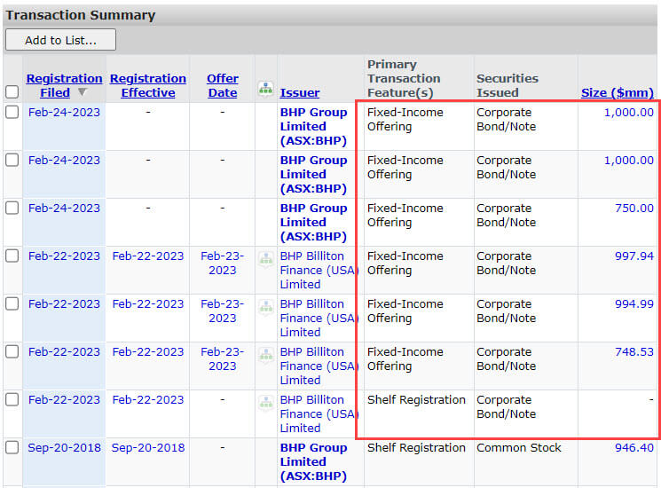Click the Common Stock securities cell

coord(519,447)
